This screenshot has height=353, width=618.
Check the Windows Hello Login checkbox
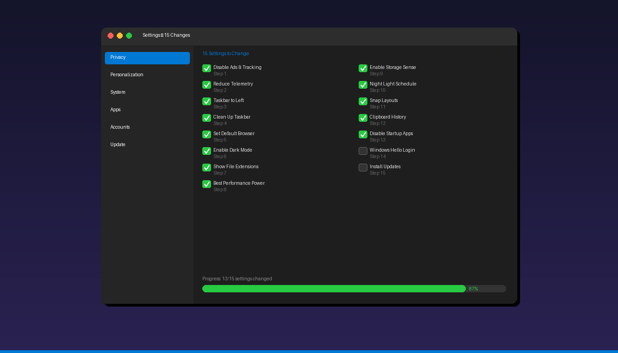pyautogui.click(x=363, y=151)
